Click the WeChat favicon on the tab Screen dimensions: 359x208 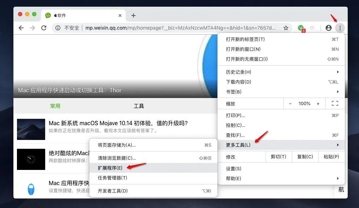point(48,15)
